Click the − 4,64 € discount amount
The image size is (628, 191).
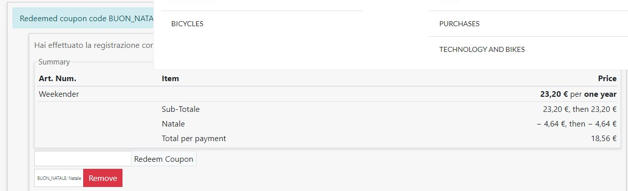pyautogui.click(x=577, y=123)
